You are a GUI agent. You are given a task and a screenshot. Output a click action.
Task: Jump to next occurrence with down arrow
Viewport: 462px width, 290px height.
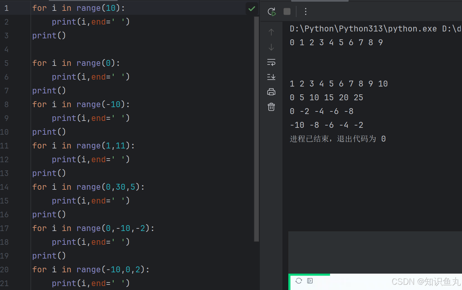click(x=271, y=47)
